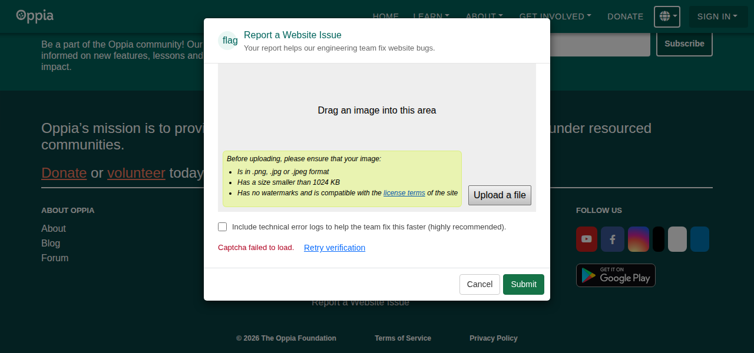The height and width of the screenshot is (353, 754).
Task: Open the About link under ABOUT OPPIA
Action: point(54,228)
